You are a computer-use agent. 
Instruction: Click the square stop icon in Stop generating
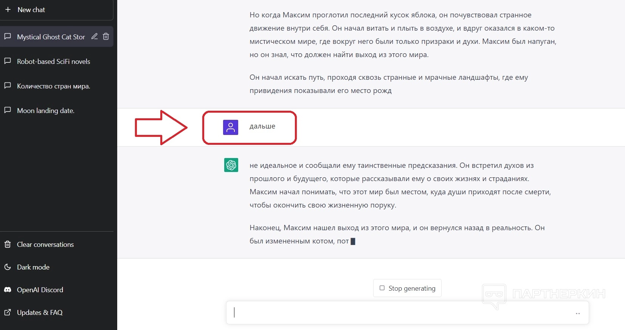(x=382, y=288)
